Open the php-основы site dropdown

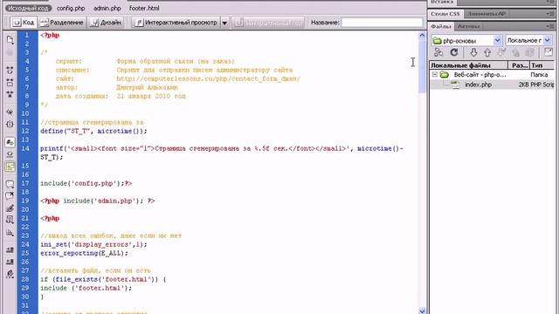pos(497,41)
